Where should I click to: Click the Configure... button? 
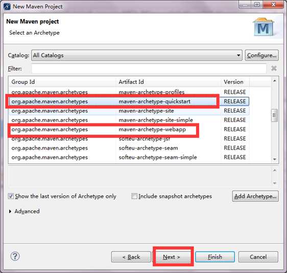point(262,55)
